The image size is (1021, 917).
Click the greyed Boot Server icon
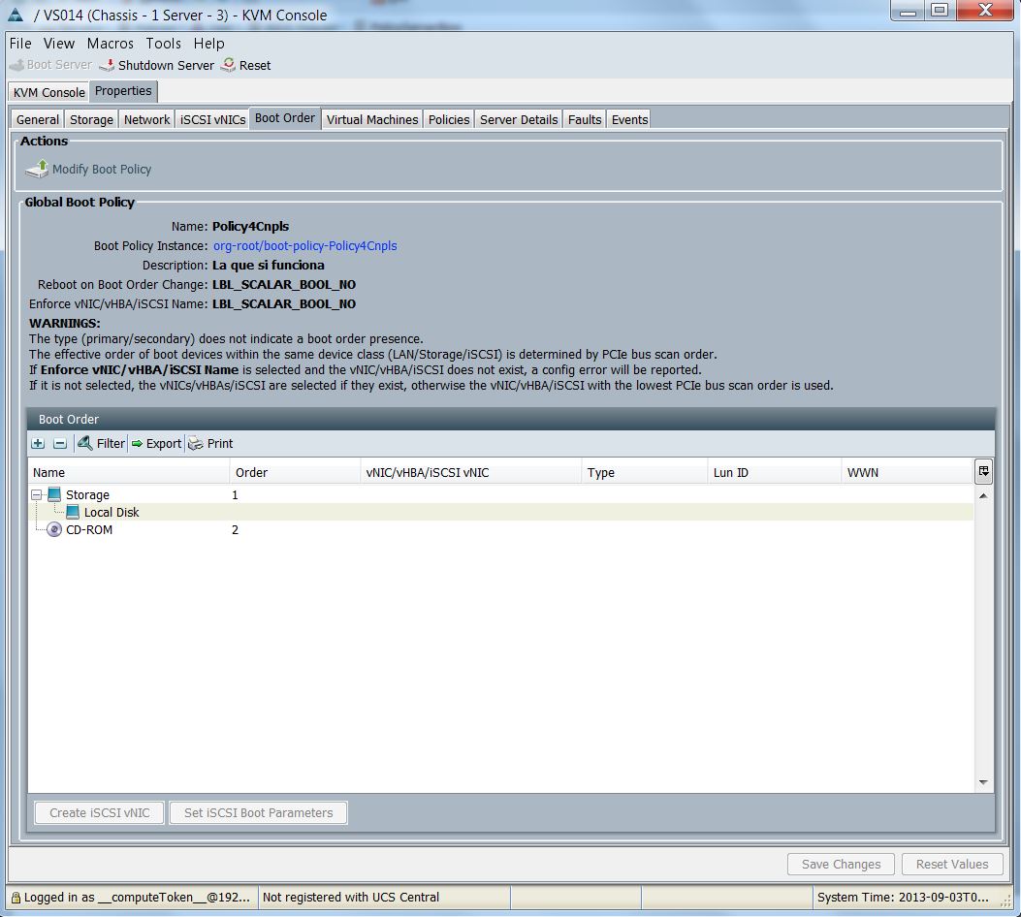click(x=16, y=65)
